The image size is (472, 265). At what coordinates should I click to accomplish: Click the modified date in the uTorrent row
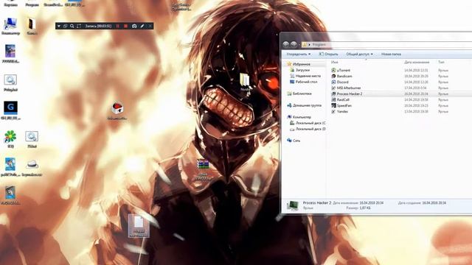pyautogui.click(x=416, y=70)
